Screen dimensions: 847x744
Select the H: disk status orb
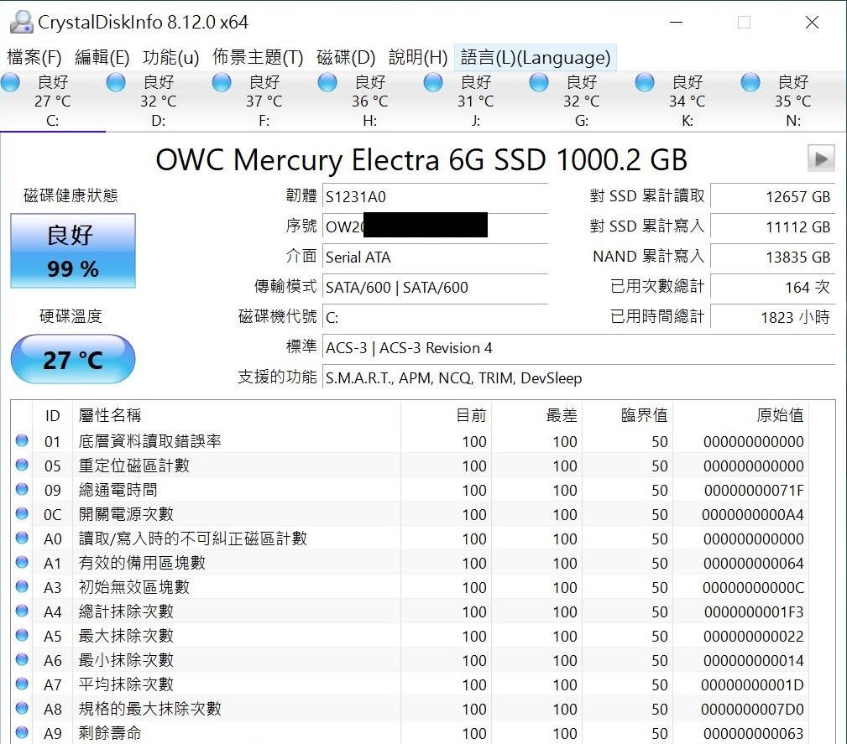pyautogui.click(x=327, y=82)
